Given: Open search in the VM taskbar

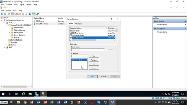Looking at the screenshot, I should coord(10,94).
